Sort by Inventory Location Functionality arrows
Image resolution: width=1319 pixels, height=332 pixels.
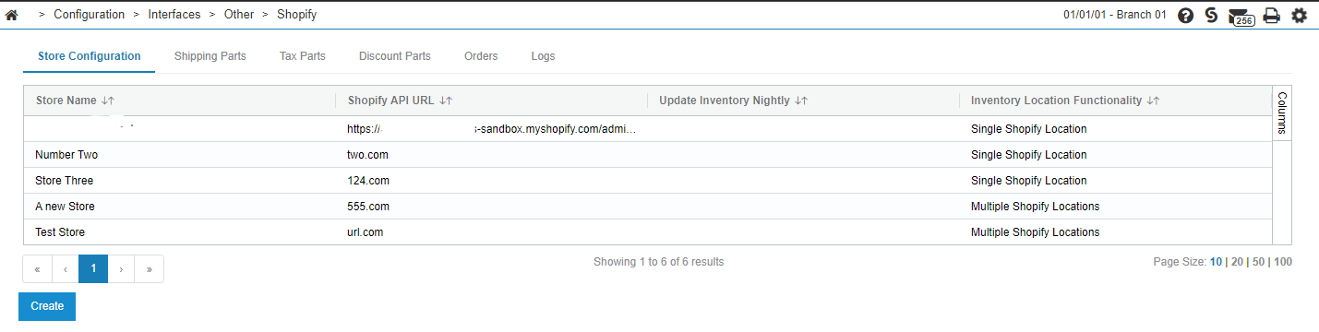point(1153,101)
